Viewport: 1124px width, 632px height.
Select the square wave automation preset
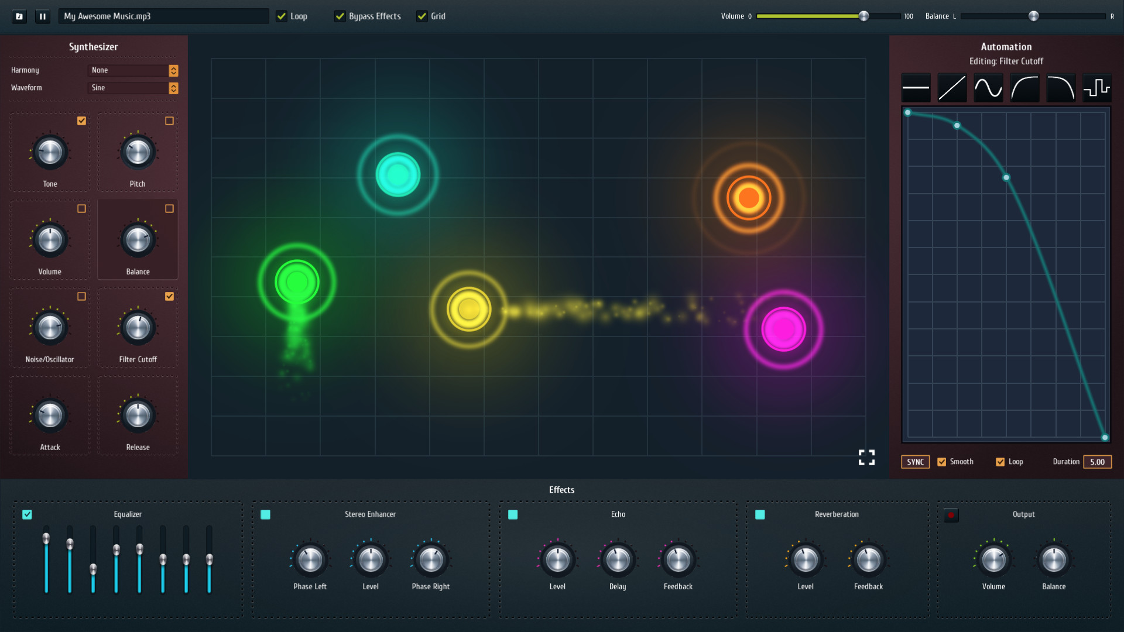click(x=1097, y=88)
